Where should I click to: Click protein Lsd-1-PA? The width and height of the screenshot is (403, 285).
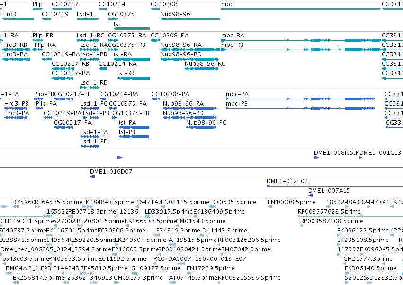click(x=94, y=133)
